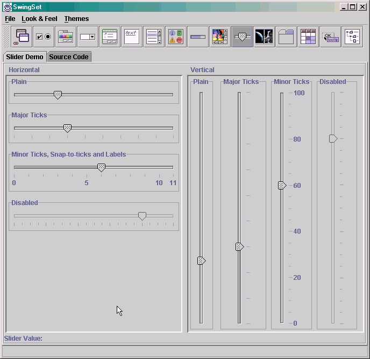Open the ToolTip demo icon
370x359 pixels.
coord(330,37)
